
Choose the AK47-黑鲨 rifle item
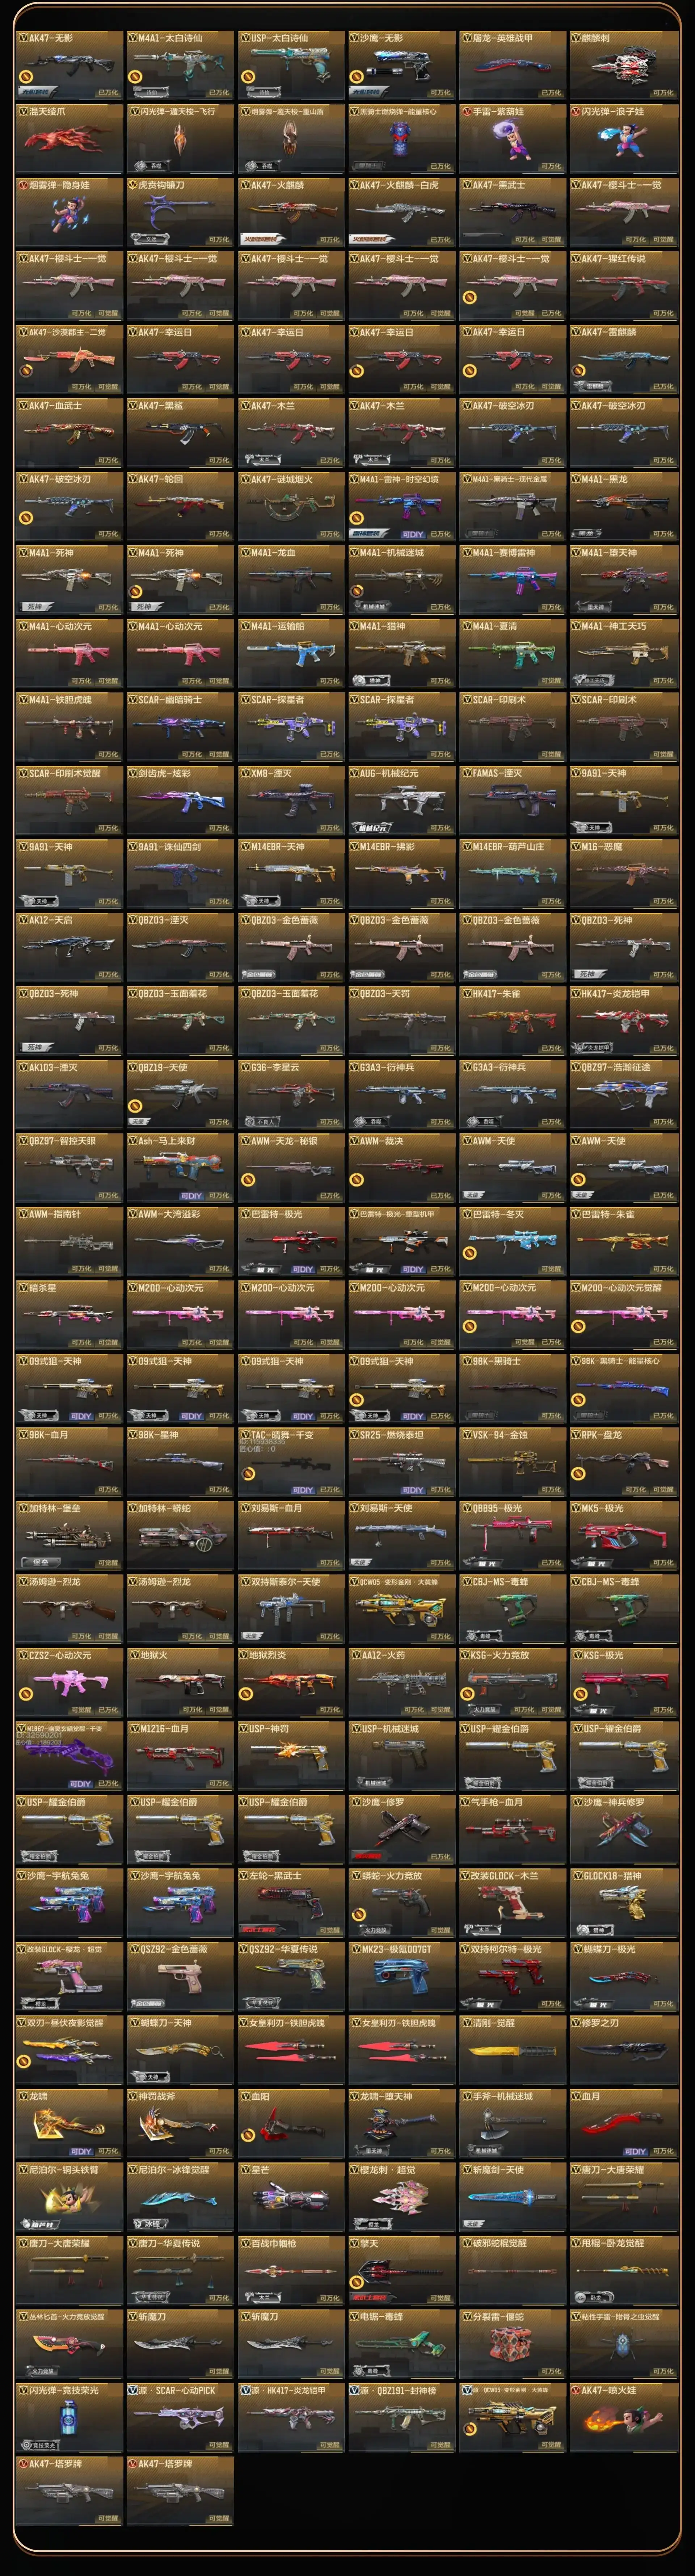[179, 432]
